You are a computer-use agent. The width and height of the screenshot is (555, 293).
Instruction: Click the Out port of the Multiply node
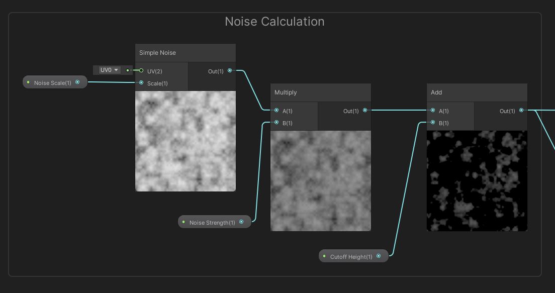(365, 110)
